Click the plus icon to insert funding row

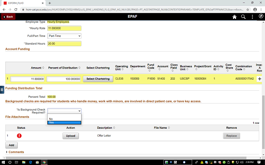(x=260, y=79)
